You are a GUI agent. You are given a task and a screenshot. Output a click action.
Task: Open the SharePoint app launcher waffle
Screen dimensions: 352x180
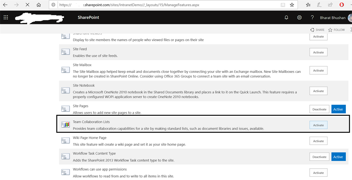coord(6,18)
